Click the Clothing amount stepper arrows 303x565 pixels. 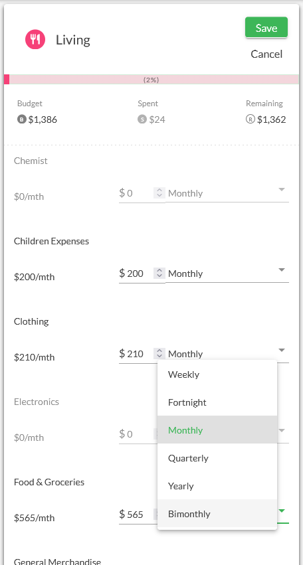click(159, 353)
